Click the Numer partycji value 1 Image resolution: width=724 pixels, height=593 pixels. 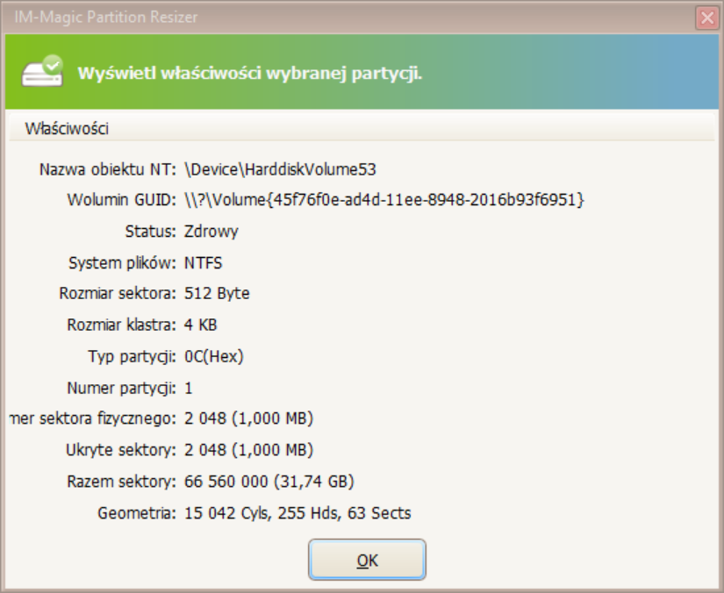tap(189, 388)
